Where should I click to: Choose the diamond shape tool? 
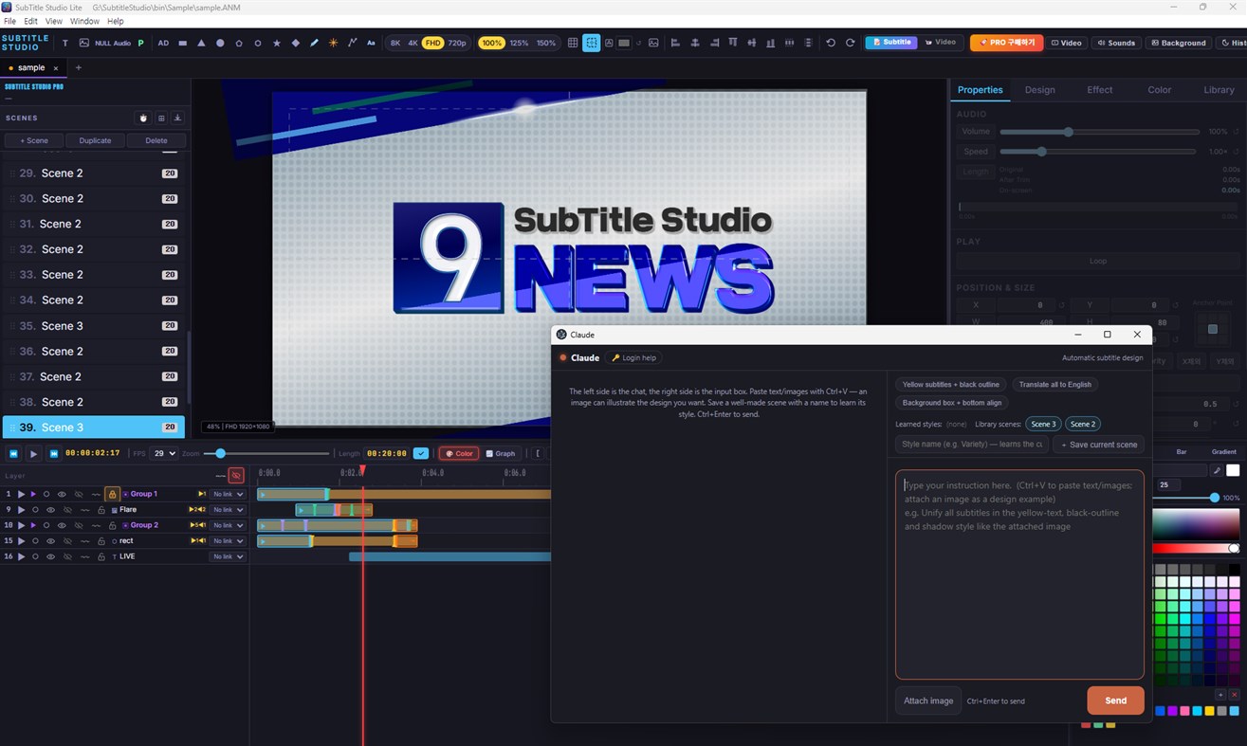(x=296, y=43)
